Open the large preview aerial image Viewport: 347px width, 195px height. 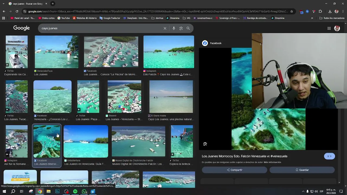pos(268,99)
